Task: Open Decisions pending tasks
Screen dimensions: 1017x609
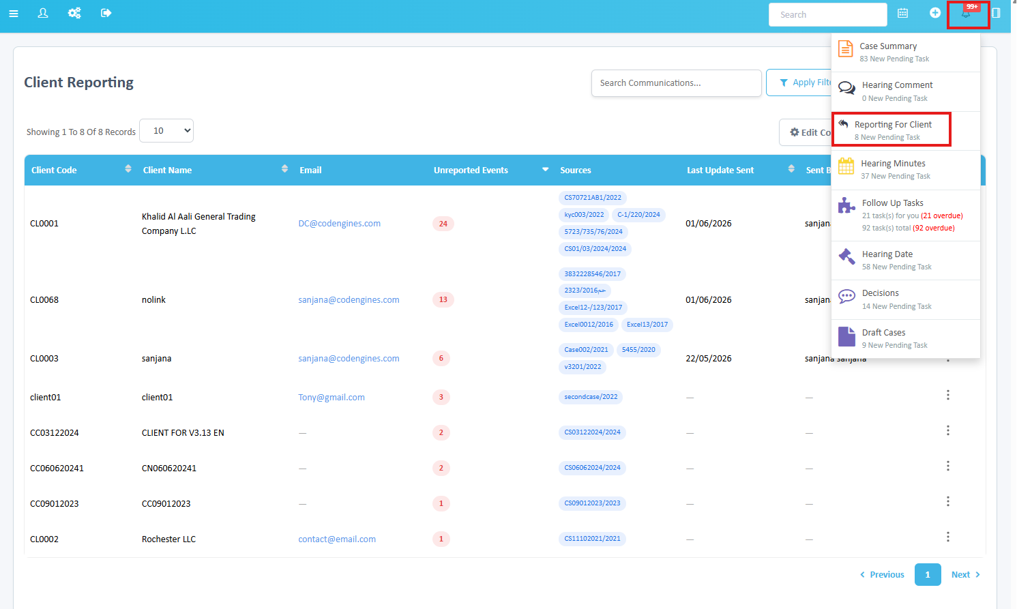Action: pos(906,299)
